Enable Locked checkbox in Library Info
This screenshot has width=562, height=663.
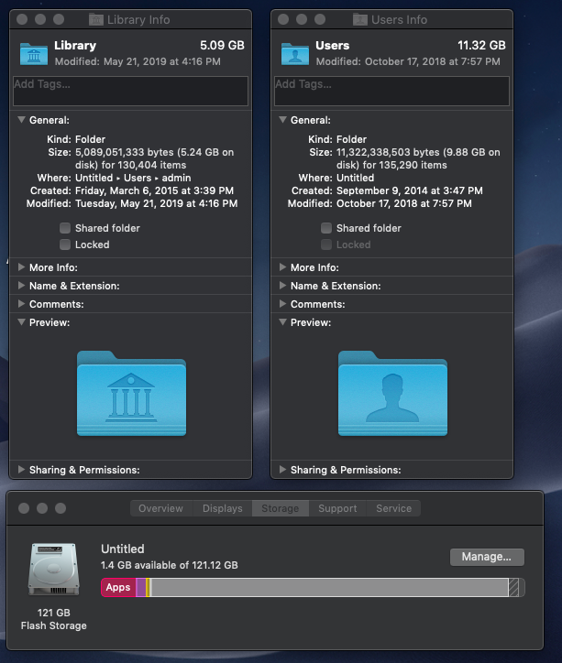[65, 245]
